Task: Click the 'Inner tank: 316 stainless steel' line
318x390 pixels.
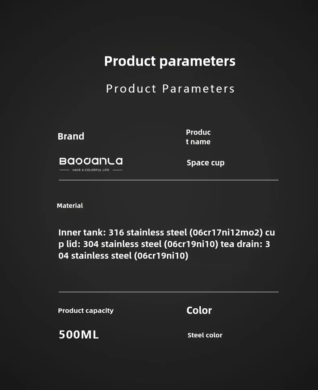Action: point(167,232)
